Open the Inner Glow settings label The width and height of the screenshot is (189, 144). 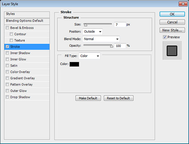(x=18, y=59)
